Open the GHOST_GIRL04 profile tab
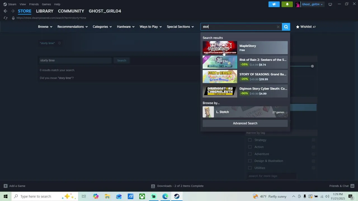Screen dimensions: 358x201 coord(105,11)
